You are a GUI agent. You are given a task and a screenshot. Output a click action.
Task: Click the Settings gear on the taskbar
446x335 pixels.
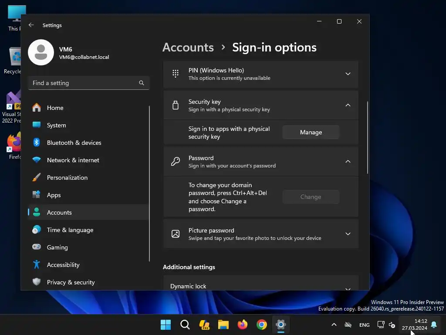point(281,325)
